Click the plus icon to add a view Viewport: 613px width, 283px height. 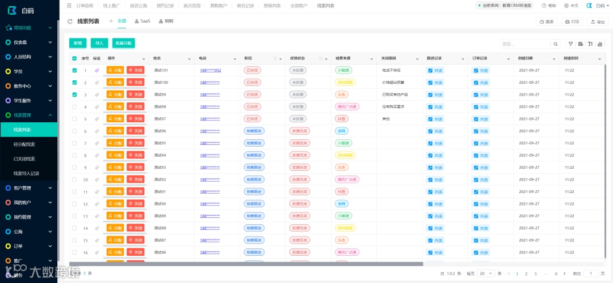tap(111, 21)
